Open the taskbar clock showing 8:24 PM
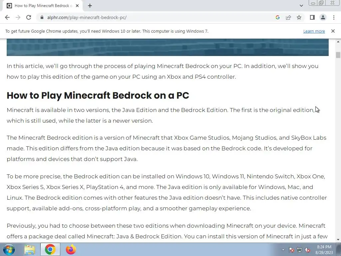Image resolution: width=341 pixels, height=256 pixels. click(324, 250)
